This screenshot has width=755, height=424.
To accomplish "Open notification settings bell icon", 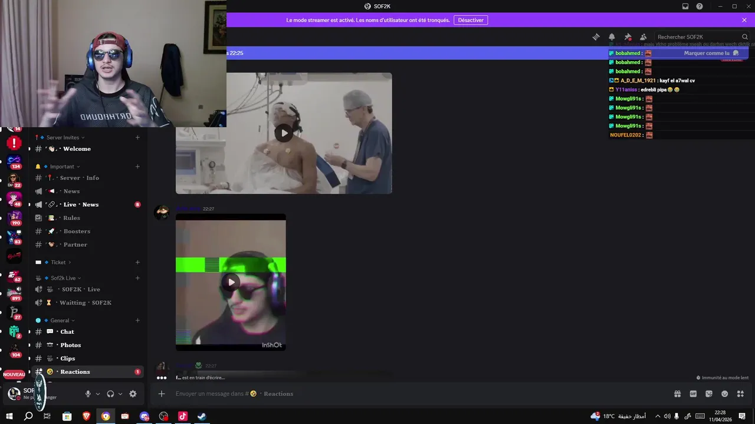I will (612, 37).
